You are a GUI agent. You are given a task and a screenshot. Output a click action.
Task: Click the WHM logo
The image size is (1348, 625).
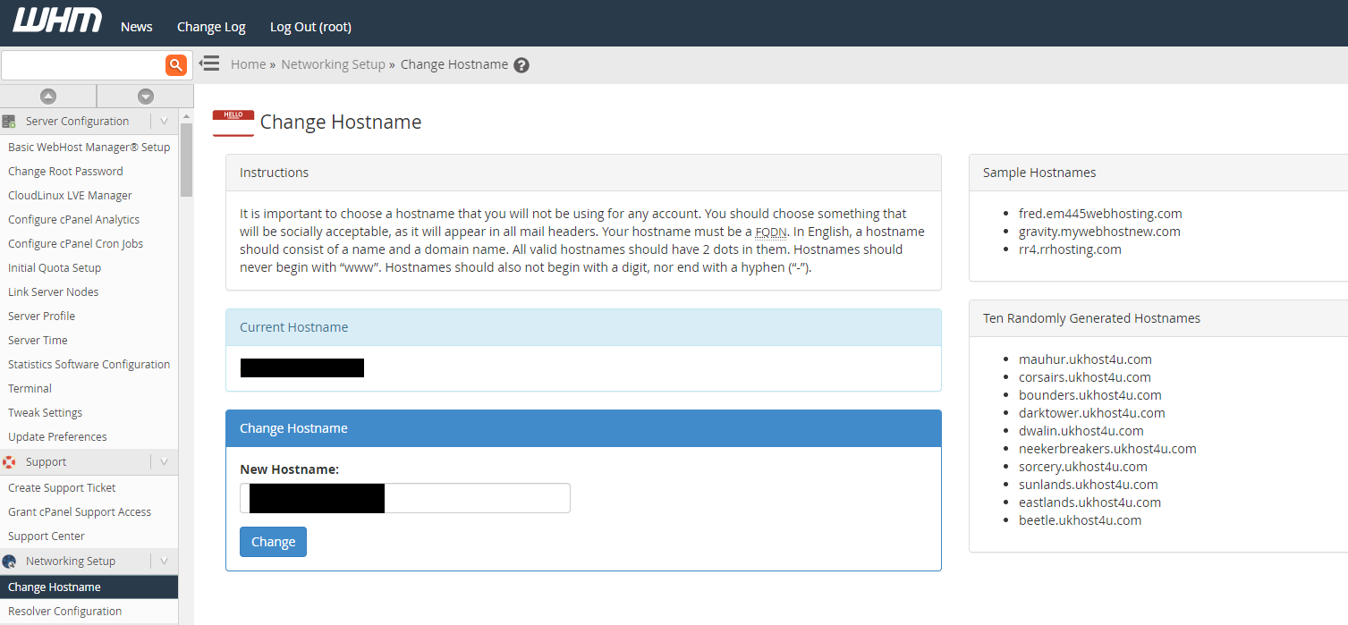click(55, 19)
